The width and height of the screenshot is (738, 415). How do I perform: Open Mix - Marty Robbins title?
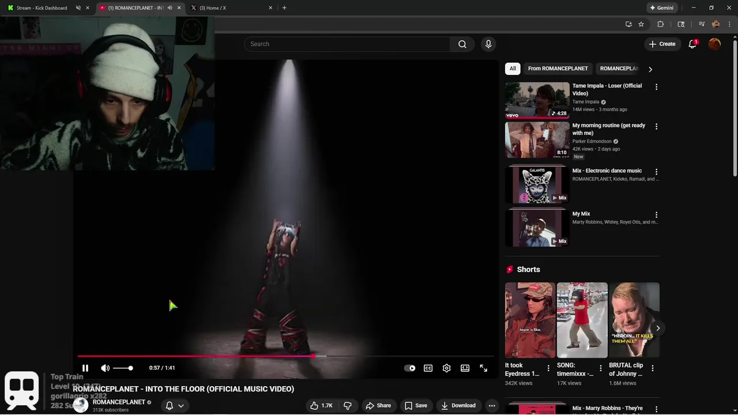tap(608, 409)
